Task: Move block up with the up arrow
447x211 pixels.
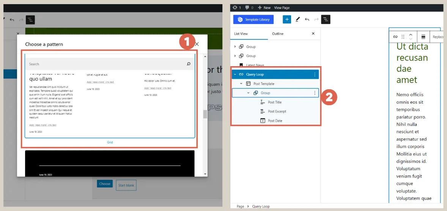Action: (x=411, y=35)
